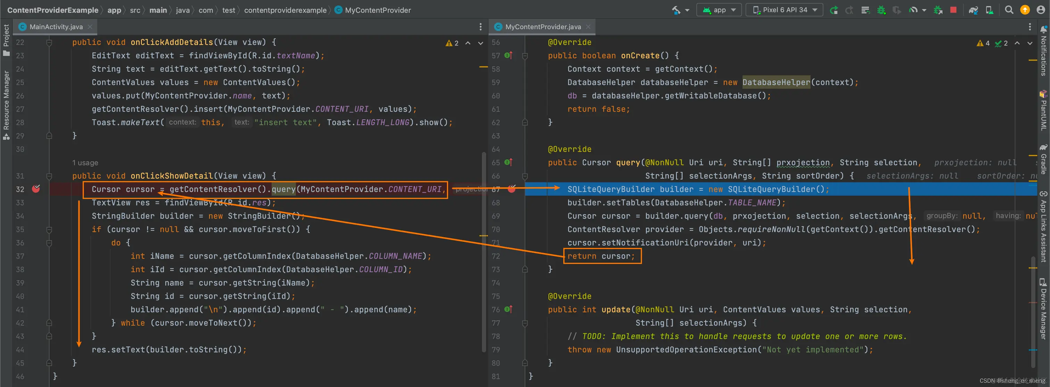Open the app run configuration dropdown
This screenshot has width=1050, height=387.
point(719,10)
